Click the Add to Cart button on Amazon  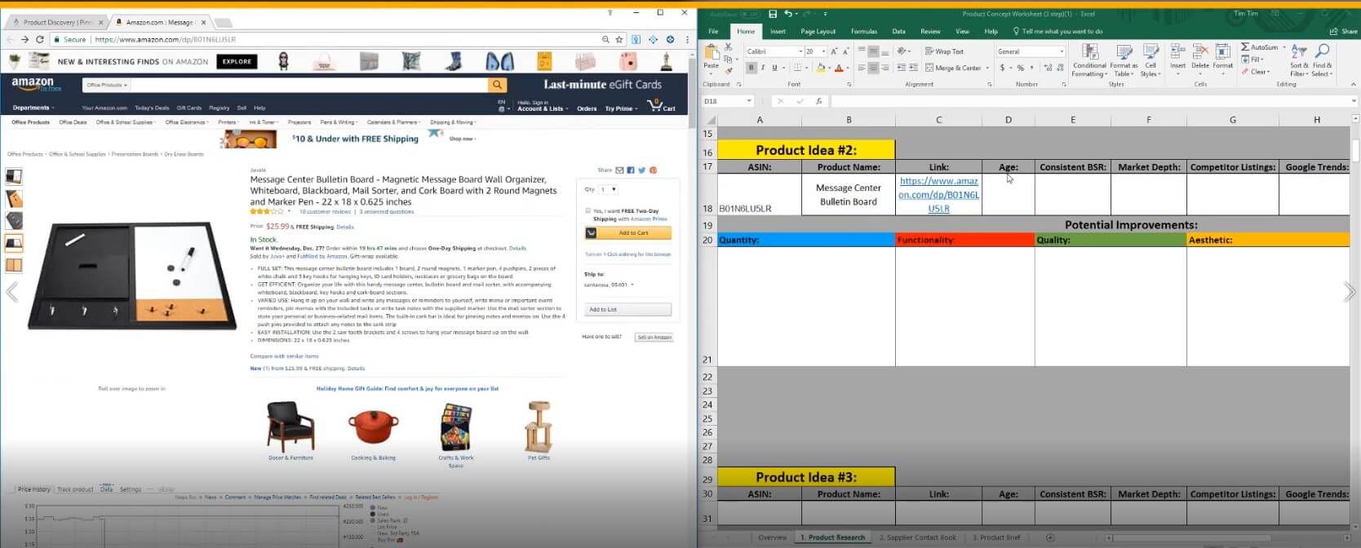[628, 233]
